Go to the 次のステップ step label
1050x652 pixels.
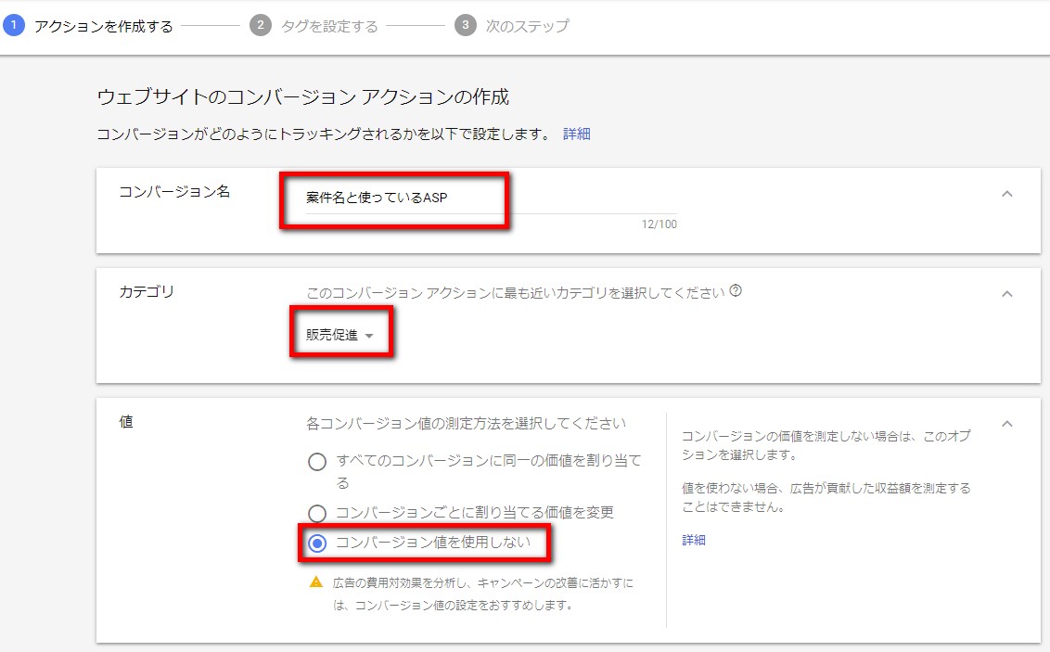527,26
